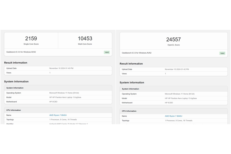231x154 pixels.
Task: Select the upload date November 10 2024 01:40 PM
Action: (61, 68)
